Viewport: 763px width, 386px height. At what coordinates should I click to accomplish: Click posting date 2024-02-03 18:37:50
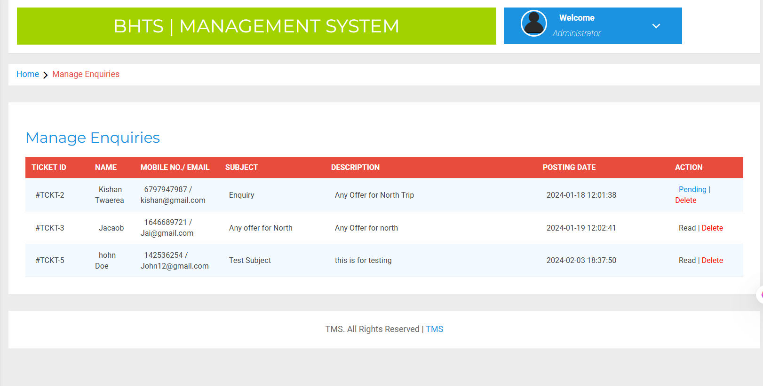(581, 260)
